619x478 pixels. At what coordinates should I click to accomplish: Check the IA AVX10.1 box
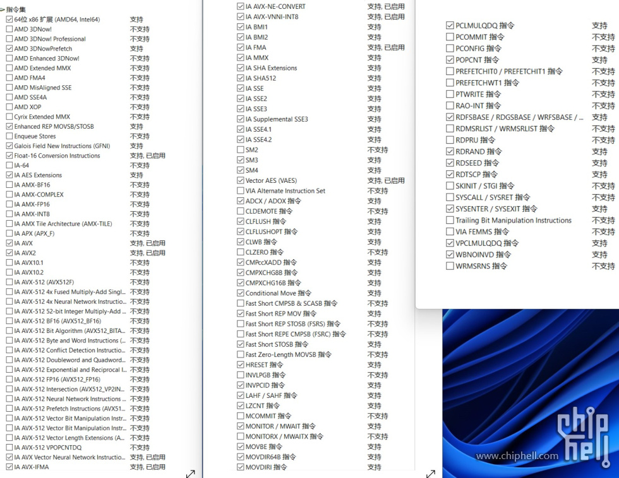[x=9, y=262]
